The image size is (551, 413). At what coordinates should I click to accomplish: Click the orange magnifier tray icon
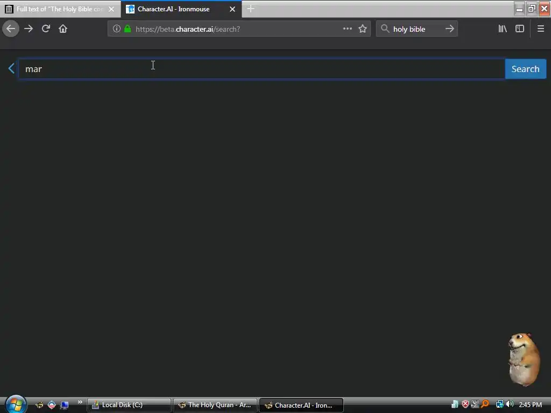(x=485, y=404)
